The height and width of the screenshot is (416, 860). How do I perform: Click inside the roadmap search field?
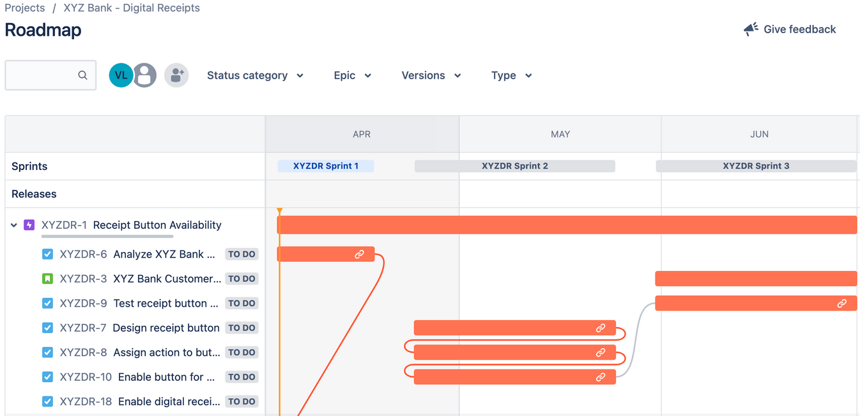[42, 75]
